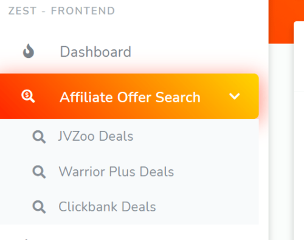Image resolution: width=304 pixels, height=240 pixels.
Task: Click blank area right of Warrior Plus Deals row
Action: (216, 172)
